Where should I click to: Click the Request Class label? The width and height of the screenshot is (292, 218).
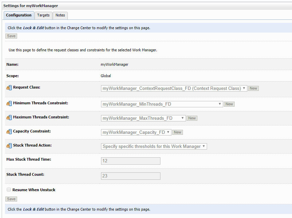(x=27, y=87)
